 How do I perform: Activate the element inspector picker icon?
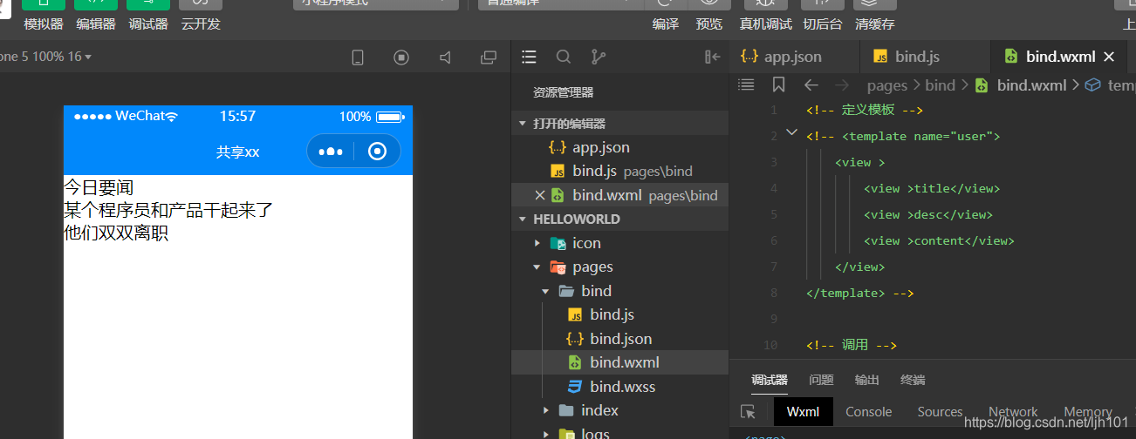point(748,412)
